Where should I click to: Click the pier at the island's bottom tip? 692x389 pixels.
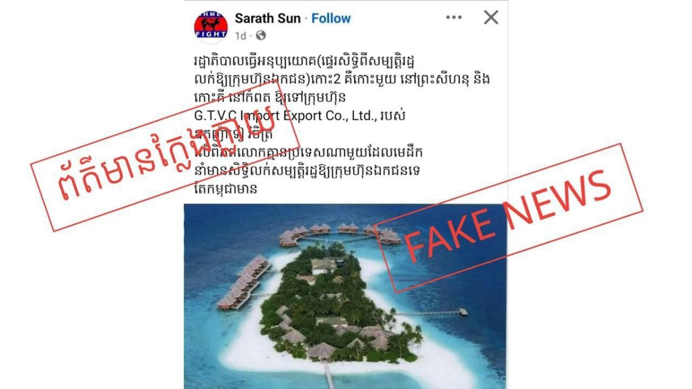click(329, 376)
